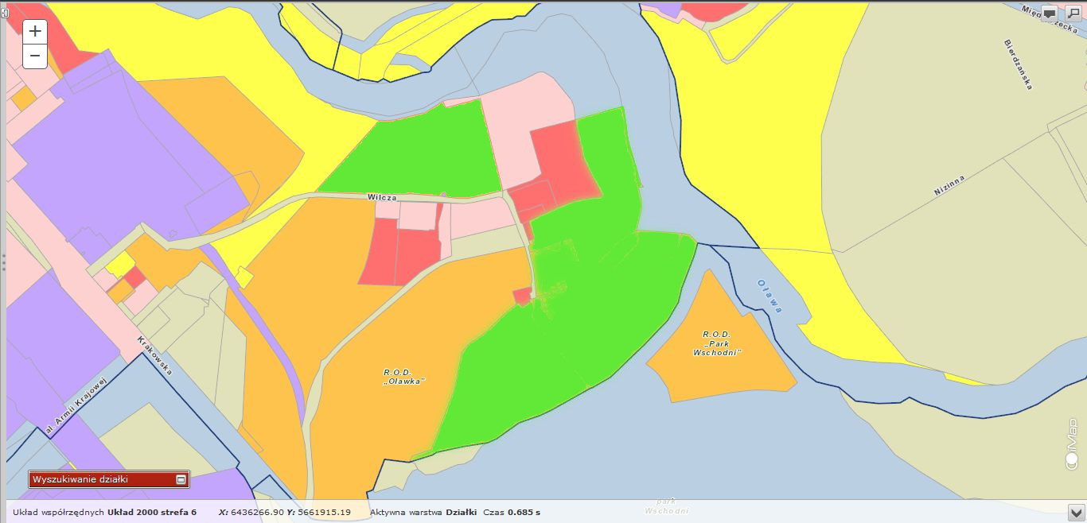1087x523 pixels.
Task: Click the Bierdzanska street label
Action: click(x=1018, y=64)
